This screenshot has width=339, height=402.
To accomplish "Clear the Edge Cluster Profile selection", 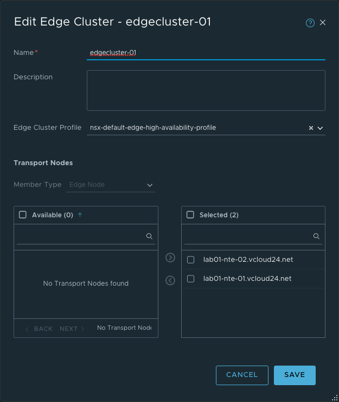I will tap(311, 128).
